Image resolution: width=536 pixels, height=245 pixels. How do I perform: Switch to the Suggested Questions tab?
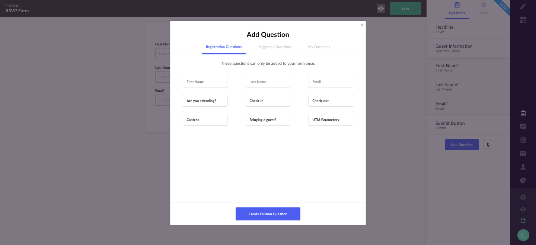click(x=275, y=47)
